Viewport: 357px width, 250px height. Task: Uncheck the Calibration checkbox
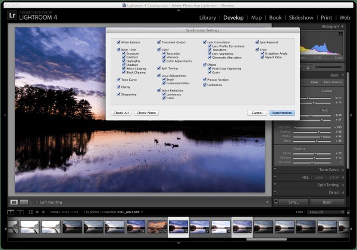pyautogui.click(x=205, y=85)
